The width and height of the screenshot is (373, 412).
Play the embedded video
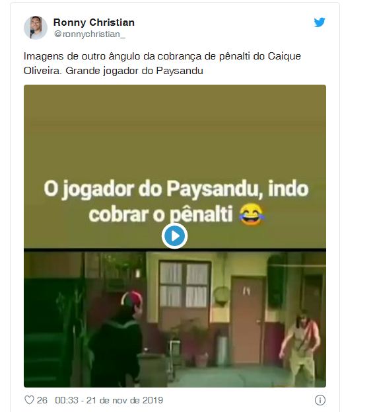tap(174, 236)
